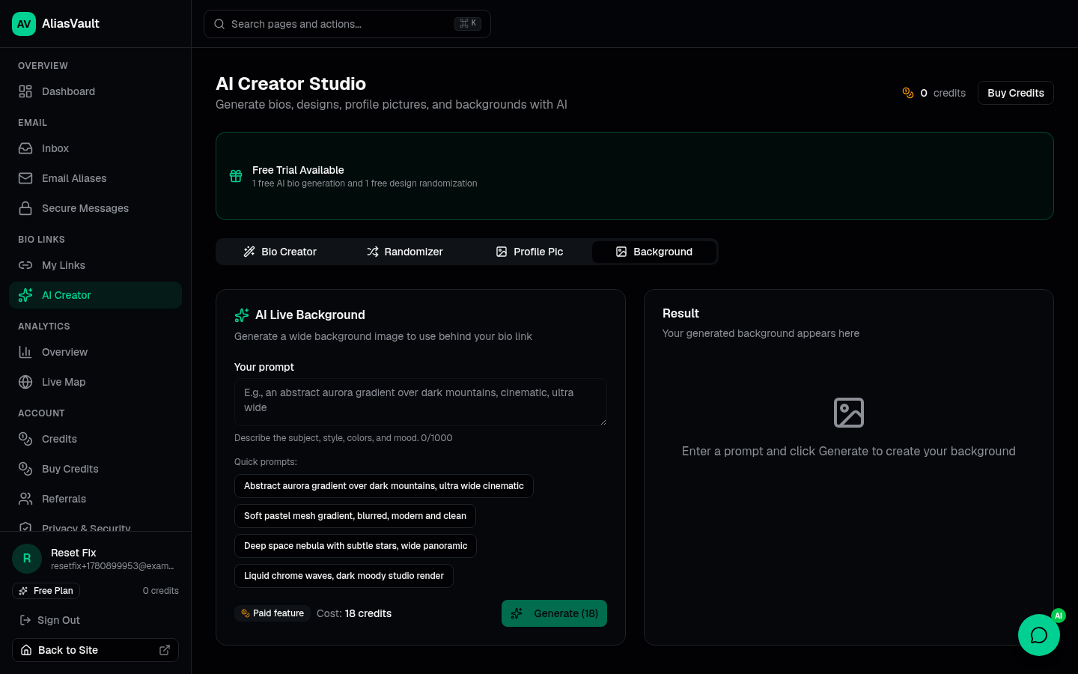Click the Buy Credits coins icon in sidebar
The image size is (1078, 674).
25,469
